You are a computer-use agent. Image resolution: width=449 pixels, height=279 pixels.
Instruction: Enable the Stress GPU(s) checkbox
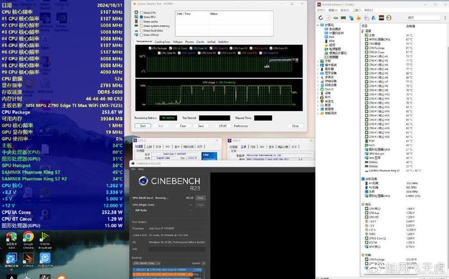(x=142, y=35)
